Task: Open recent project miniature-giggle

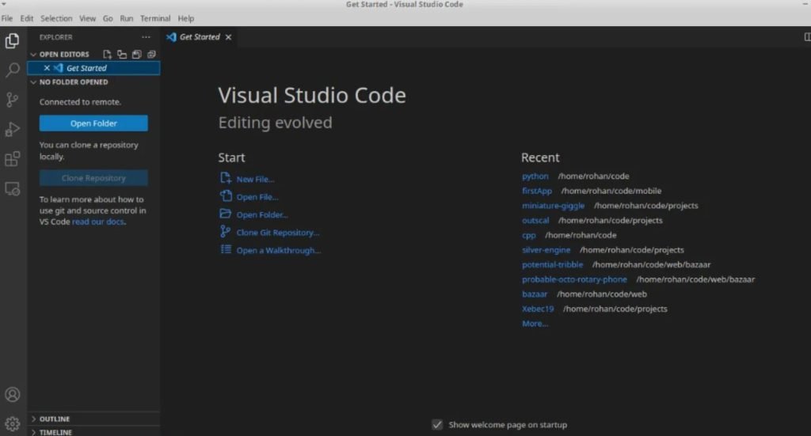Action: [x=553, y=206]
